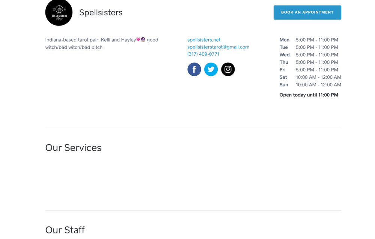375x239 pixels.
Task: Click the round Spellsisters Tarot logo
Action: tap(59, 12)
